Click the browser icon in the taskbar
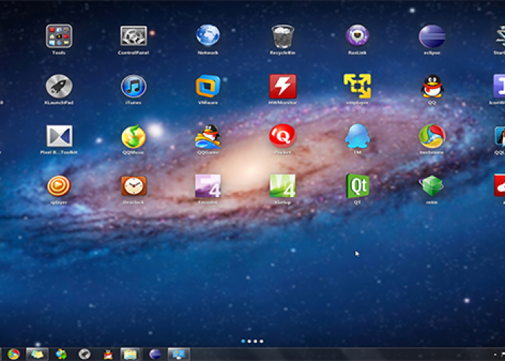The image size is (505, 361). click(14, 355)
